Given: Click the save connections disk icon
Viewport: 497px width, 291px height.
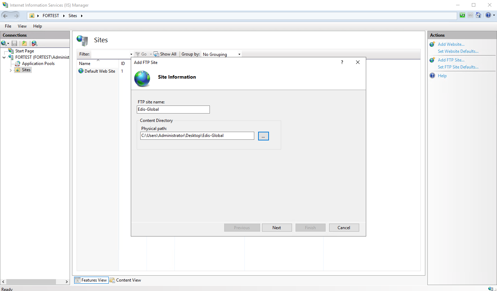Looking at the screenshot, I should click(x=14, y=43).
